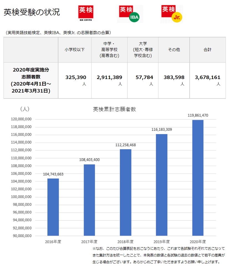Image resolution: width=229 pixels, height=267 pixels.
Task: Click the 120,000,000 y-axis tick label
Action: click(x=21, y=119)
